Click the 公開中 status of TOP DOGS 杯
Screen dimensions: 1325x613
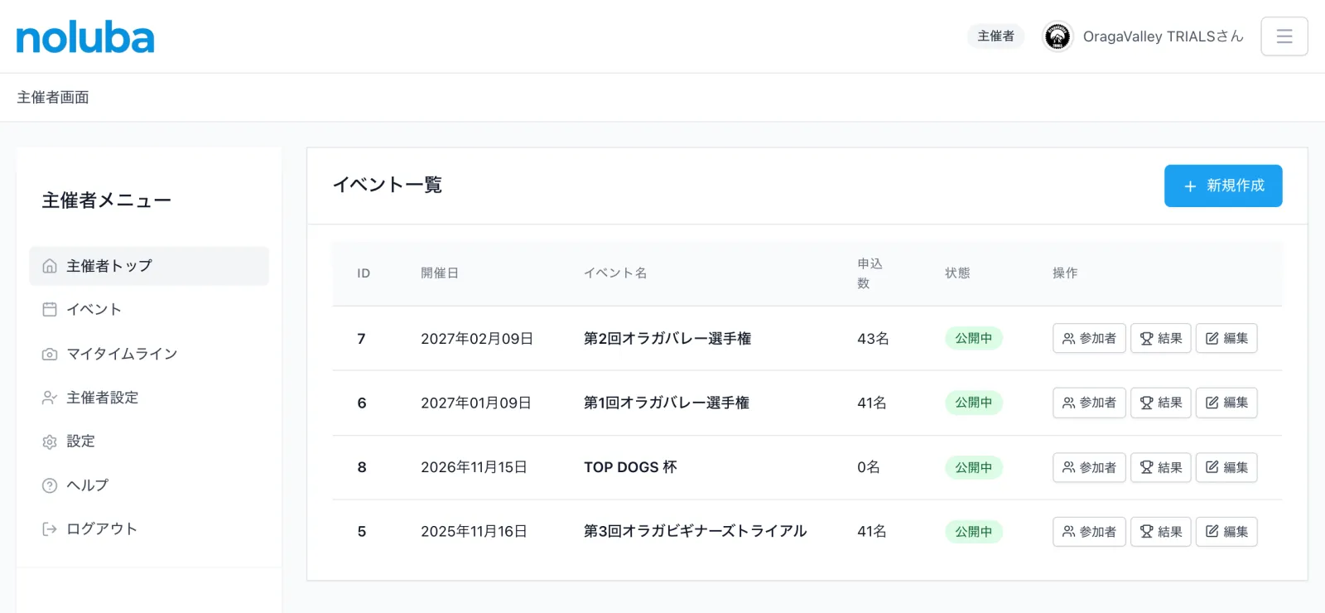click(x=974, y=467)
